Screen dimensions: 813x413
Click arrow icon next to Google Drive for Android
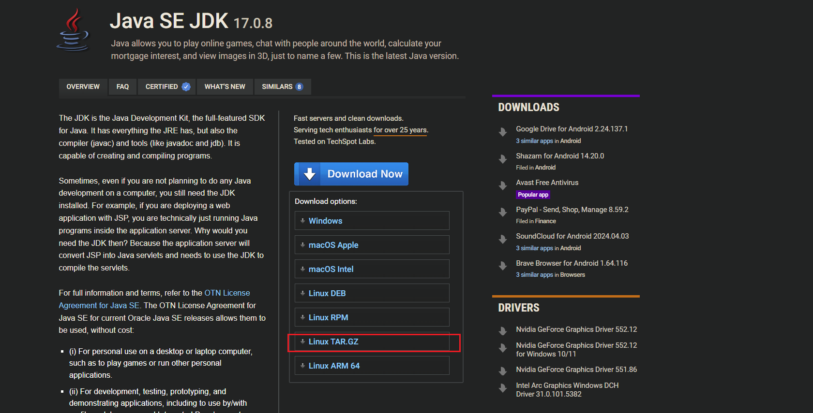click(503, 132)
